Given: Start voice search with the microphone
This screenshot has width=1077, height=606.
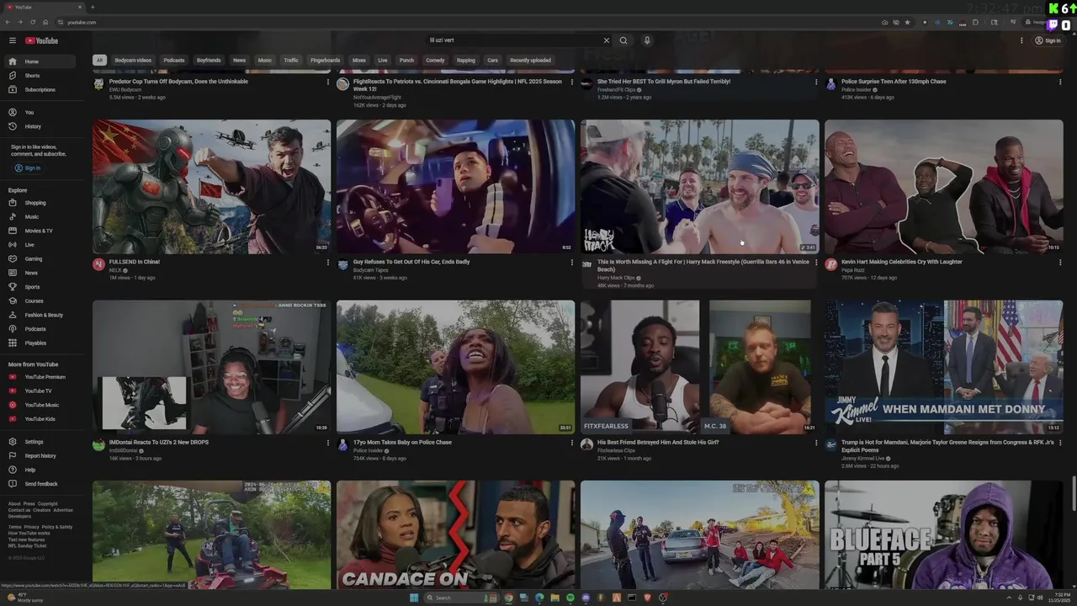Looking at the screenshot, I should (x=647, y=40).
